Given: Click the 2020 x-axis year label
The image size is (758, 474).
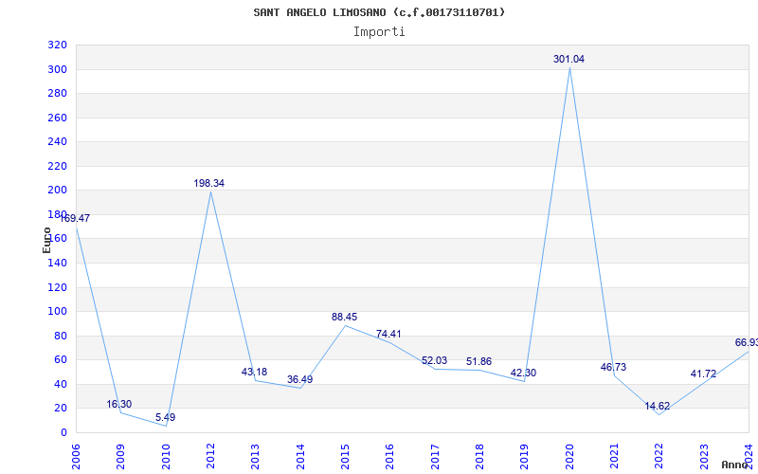Looking at the screenshot, I should 569,457.
